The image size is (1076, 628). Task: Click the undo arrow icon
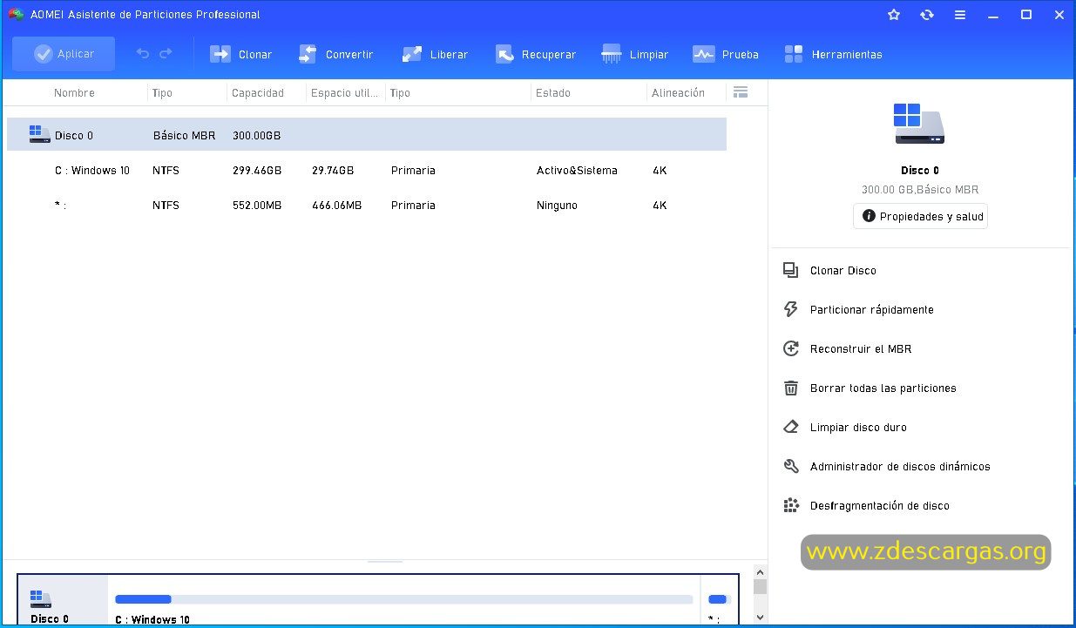(143, 54)
